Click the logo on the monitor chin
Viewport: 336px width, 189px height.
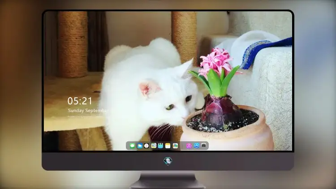click(x=168, y=161)
